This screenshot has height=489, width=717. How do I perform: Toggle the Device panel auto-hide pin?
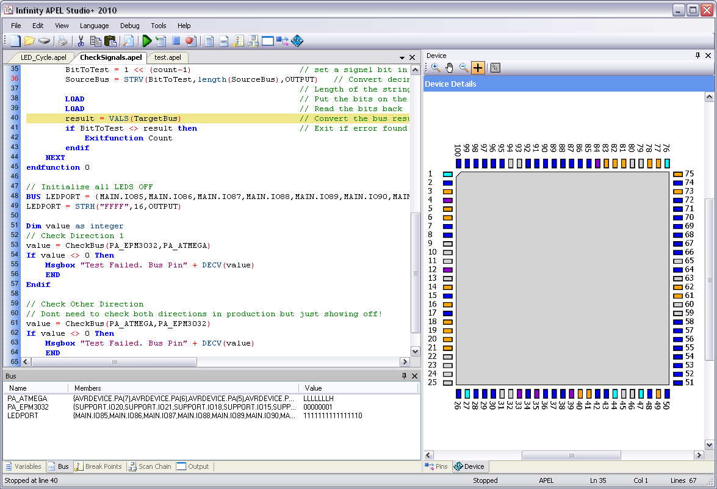[698, 56]
